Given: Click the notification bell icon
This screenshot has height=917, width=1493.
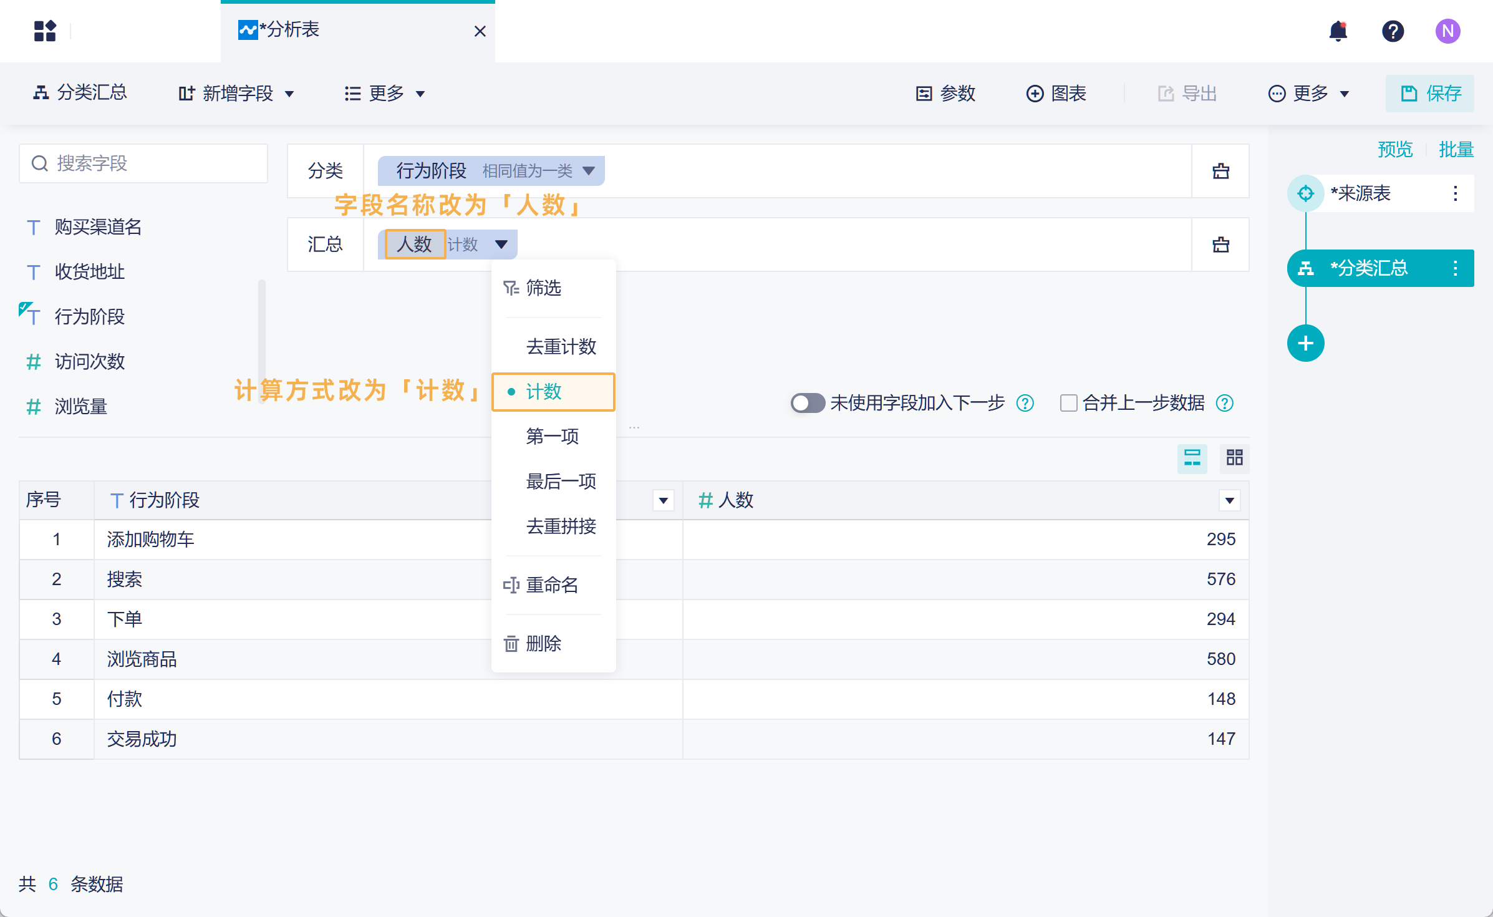Looking at the screenshot, I should coord(1338,31).
